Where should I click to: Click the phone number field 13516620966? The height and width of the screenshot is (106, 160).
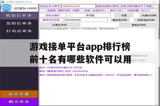coord(86,20)
